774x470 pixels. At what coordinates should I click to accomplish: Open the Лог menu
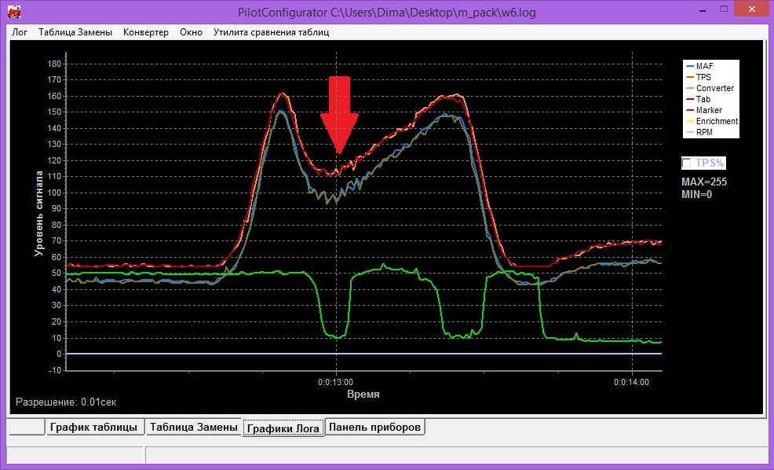20,32
